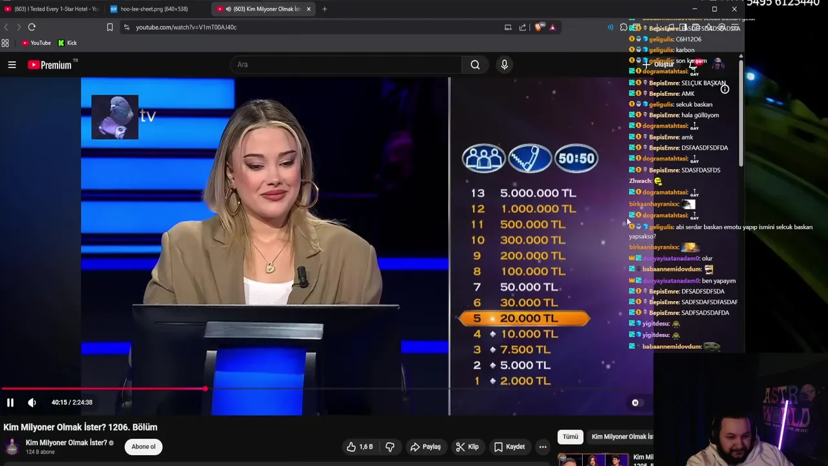The width and height of the screenshot is (828, 466).
Task: Open Kick bookmark in bookmarks bar
Action: tap(67, 43)
